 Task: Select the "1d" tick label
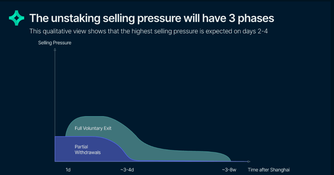tap(68, 170)
